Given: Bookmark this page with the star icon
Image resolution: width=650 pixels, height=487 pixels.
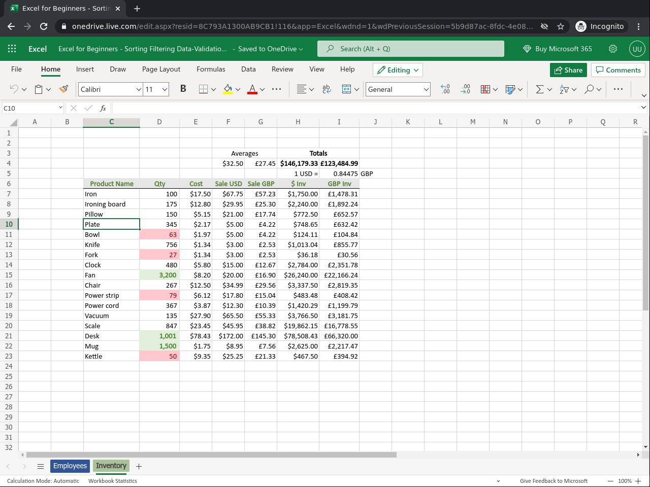Looking at the screenshot, I should click(561, 26).
